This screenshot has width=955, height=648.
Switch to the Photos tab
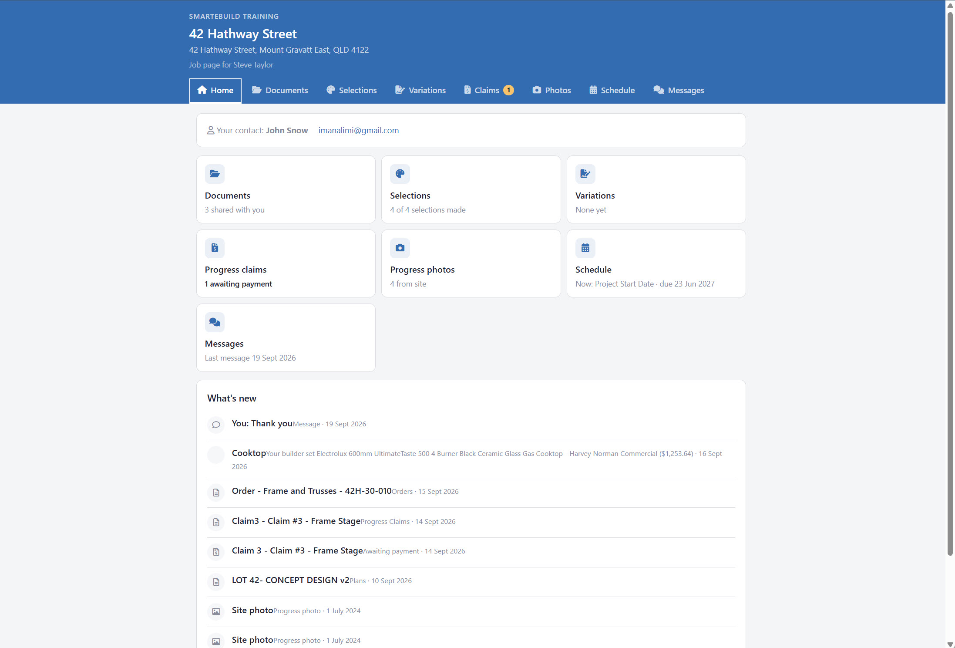pos(552,91)
